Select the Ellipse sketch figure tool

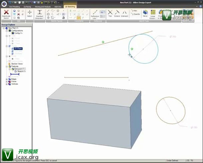[x=48, y=18]
